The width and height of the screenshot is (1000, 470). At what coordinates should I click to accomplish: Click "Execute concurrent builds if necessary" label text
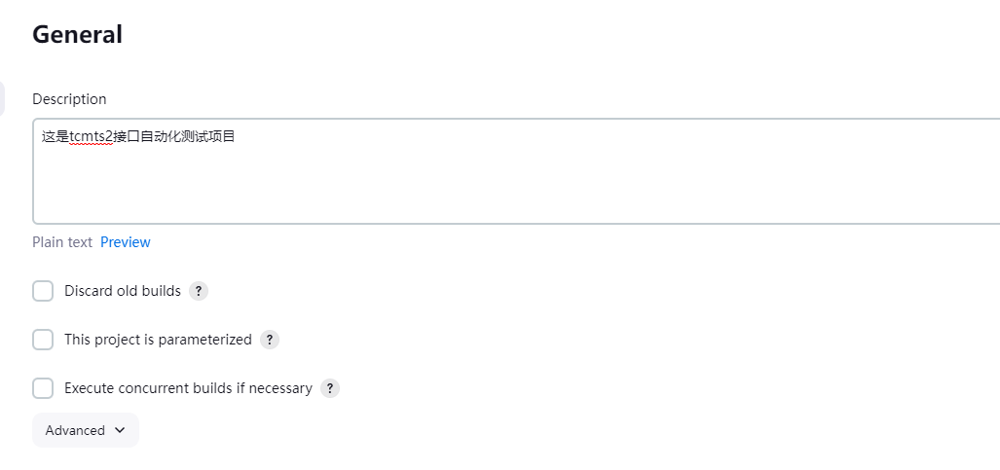click(x=188, y=388)
